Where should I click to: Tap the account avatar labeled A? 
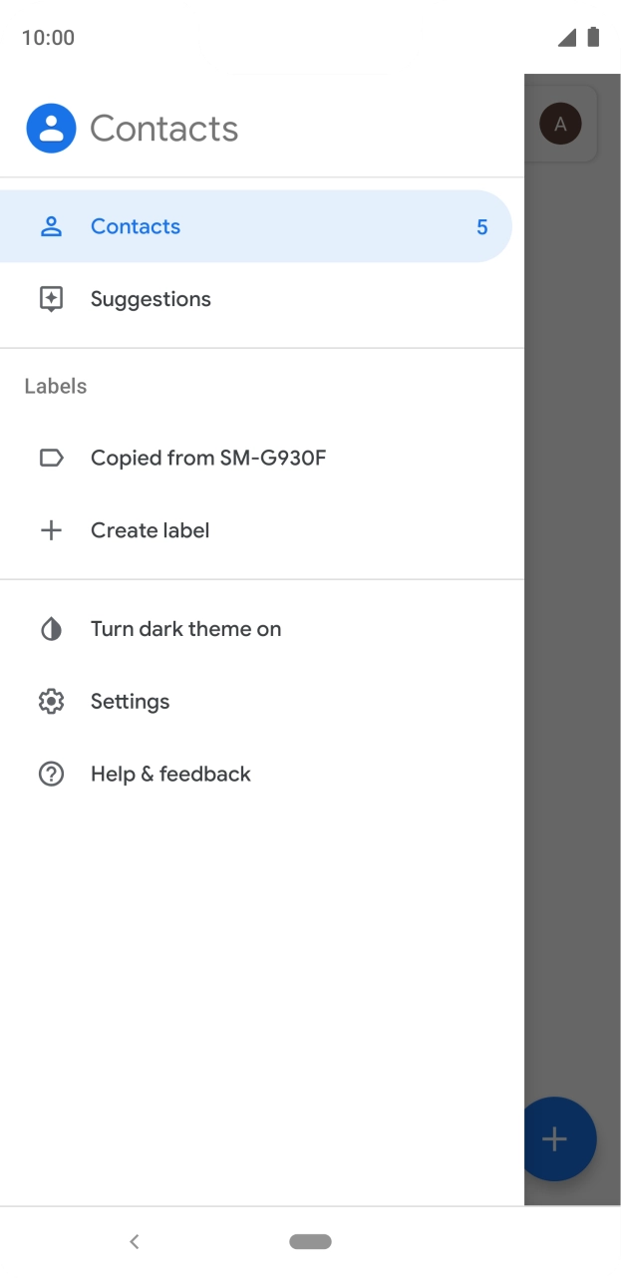[x=560, y=124]
